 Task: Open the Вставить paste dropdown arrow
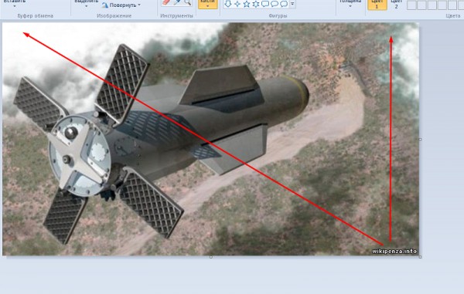pyautogui.click(x=15, y=6)
